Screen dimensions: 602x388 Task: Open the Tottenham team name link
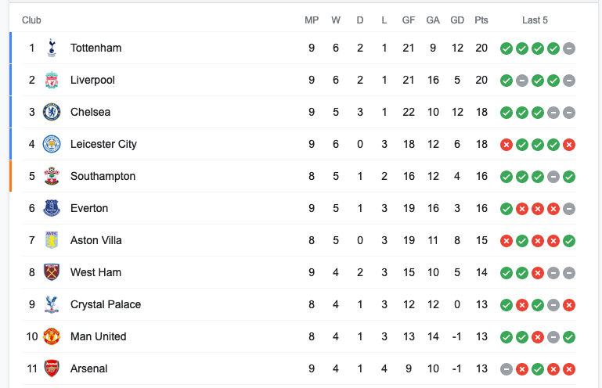[x=96, y=48]
